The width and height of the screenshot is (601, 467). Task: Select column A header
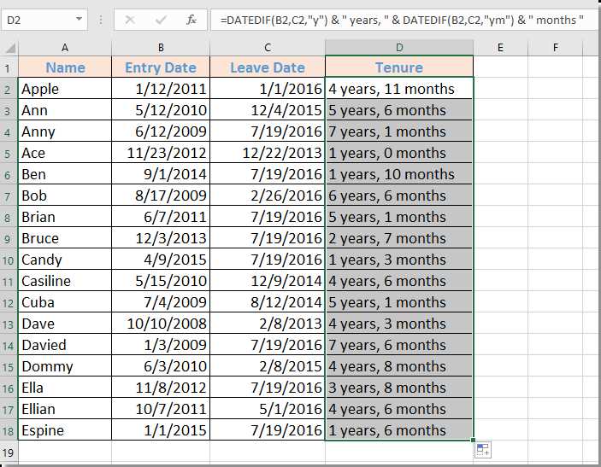point(65,48)
